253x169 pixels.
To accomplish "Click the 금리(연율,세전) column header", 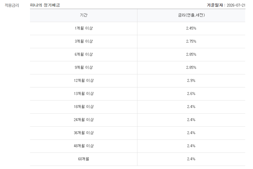I will [x=191, y=15].
